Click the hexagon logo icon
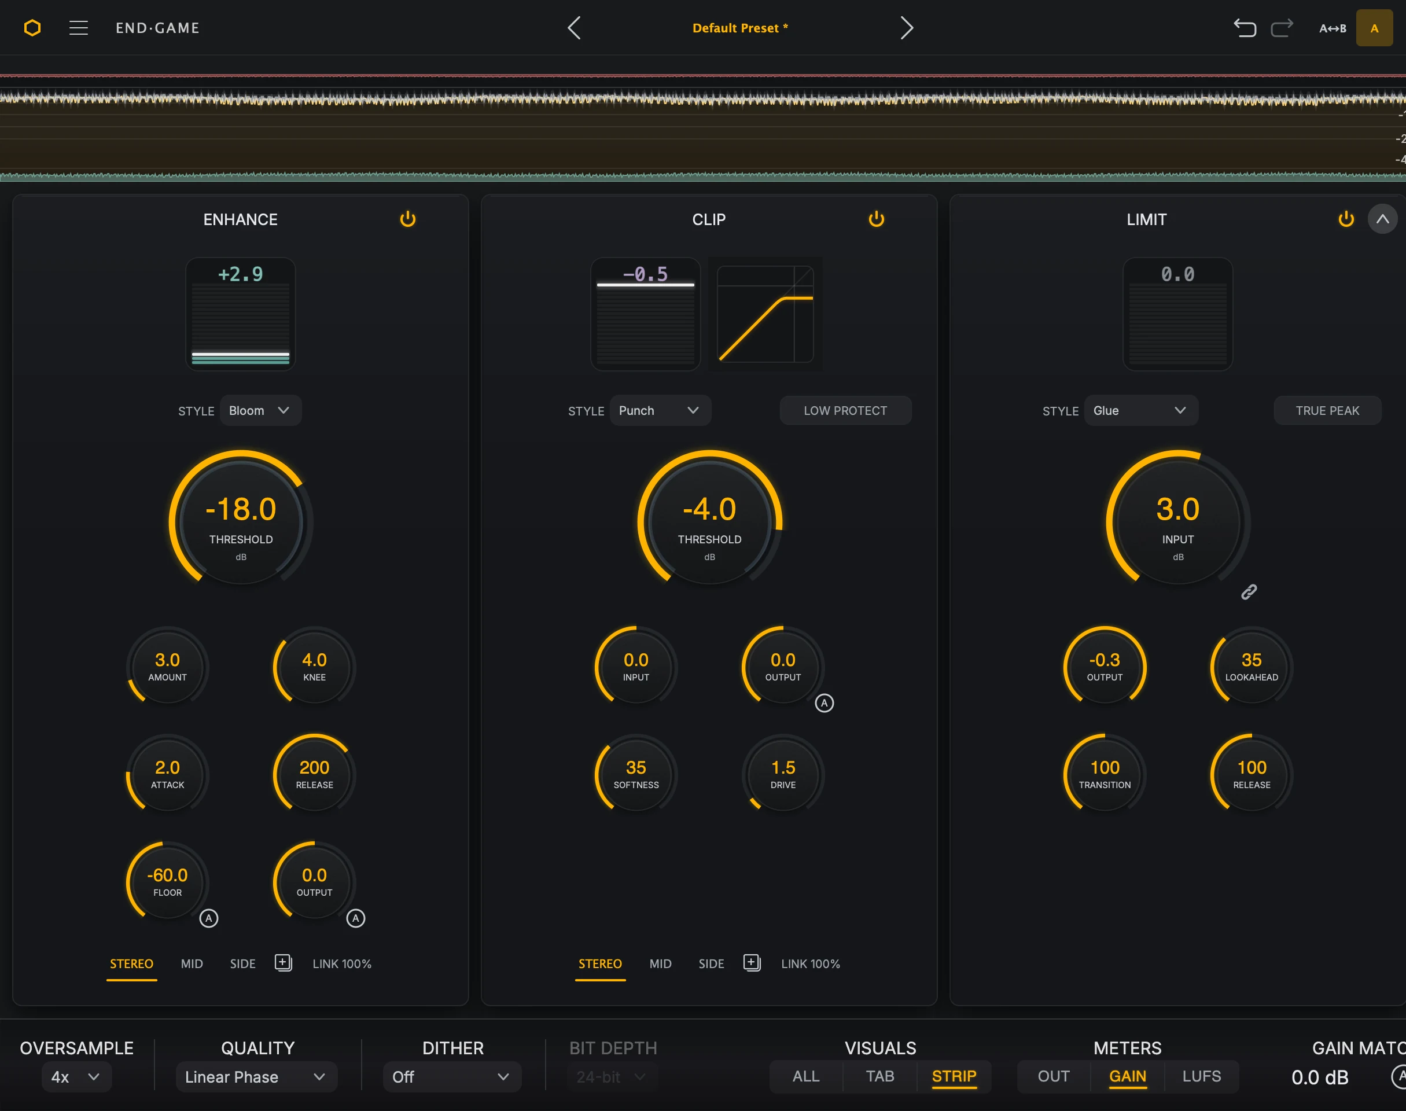Screen dimensions: 1406x1111 click(32, 28)
